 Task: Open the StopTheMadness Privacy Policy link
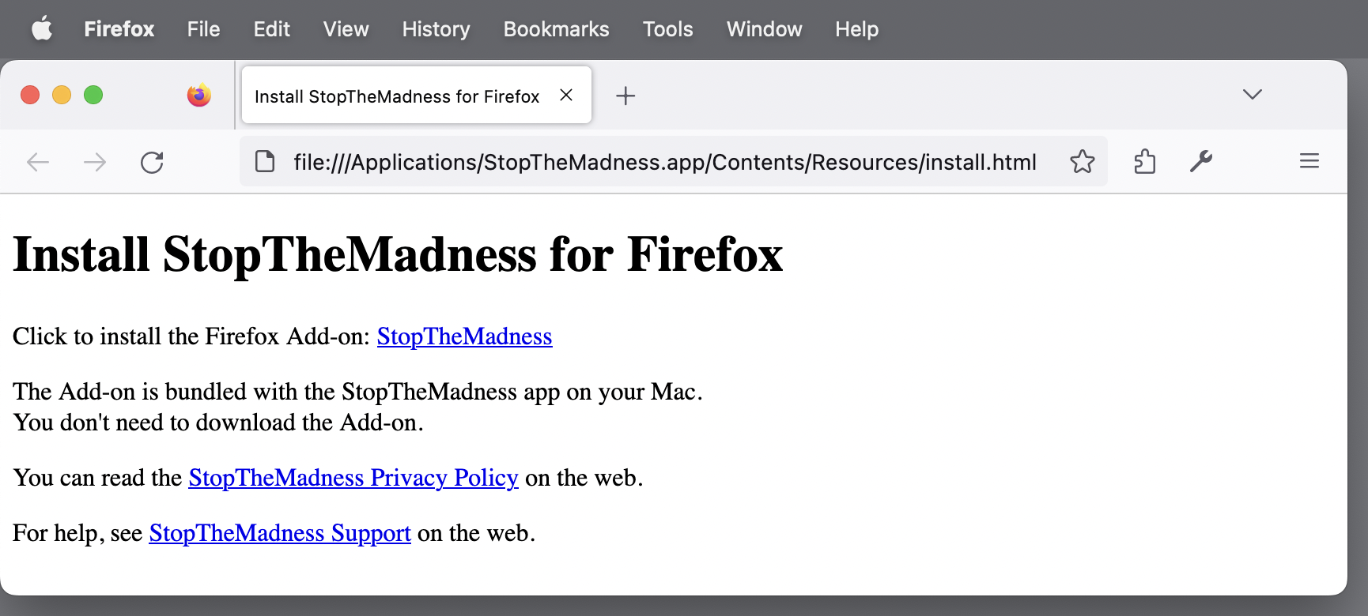(x=353, y=478)
